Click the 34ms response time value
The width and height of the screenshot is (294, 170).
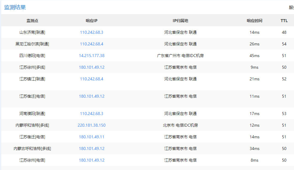click(x=255, y=148)
